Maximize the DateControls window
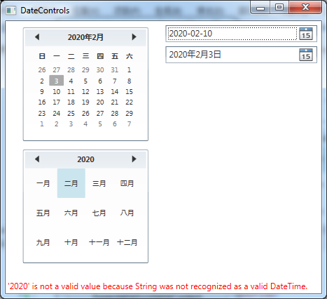The width and height of the screenshot is (327, 299). click(x=279, y=7)
